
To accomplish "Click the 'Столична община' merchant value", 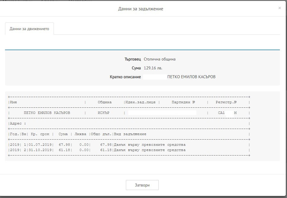I will (160, 59).
